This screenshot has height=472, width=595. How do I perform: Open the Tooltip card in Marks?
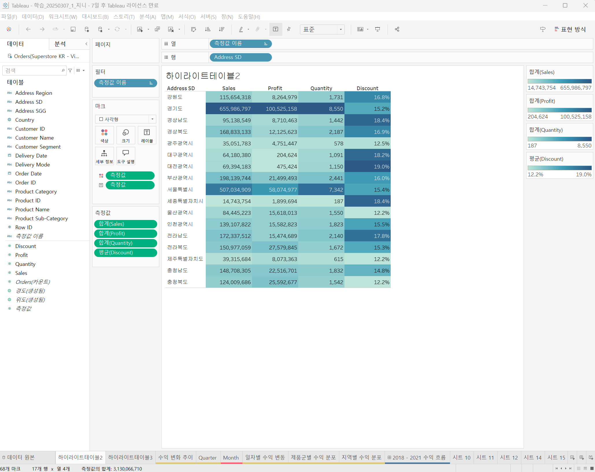(x=126, y=156)
